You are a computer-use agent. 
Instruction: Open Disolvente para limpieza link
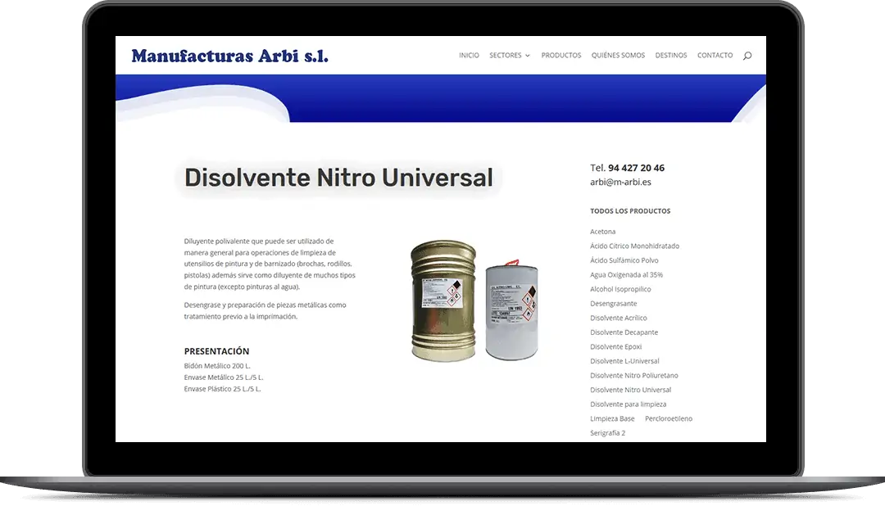pyautogui.click(x=629, y=404)
